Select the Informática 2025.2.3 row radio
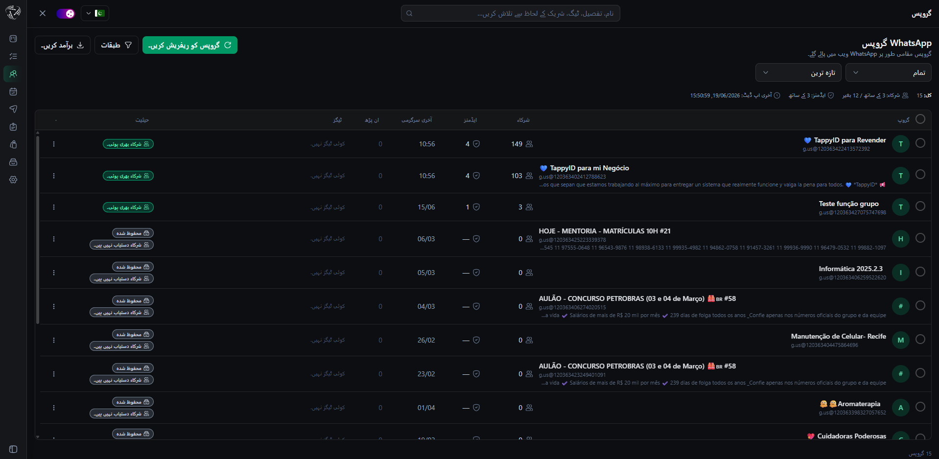Viewport: 939px width, 459px height. point(920,272)
